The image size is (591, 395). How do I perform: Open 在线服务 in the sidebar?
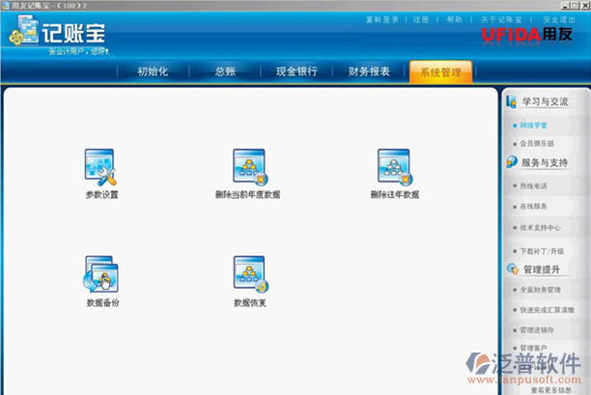coord(533,206)
